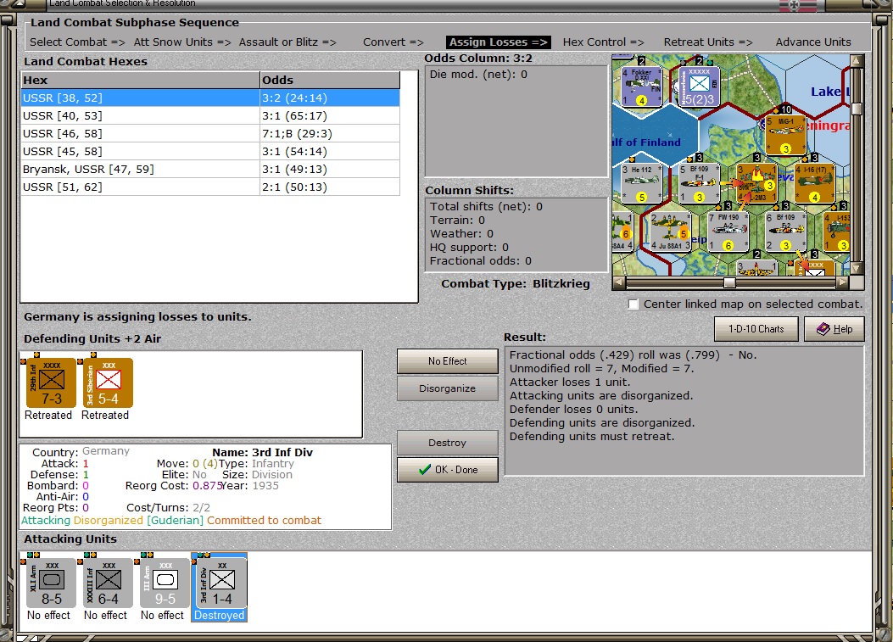Click the Assault or Blitz subphase

(287, 42)
